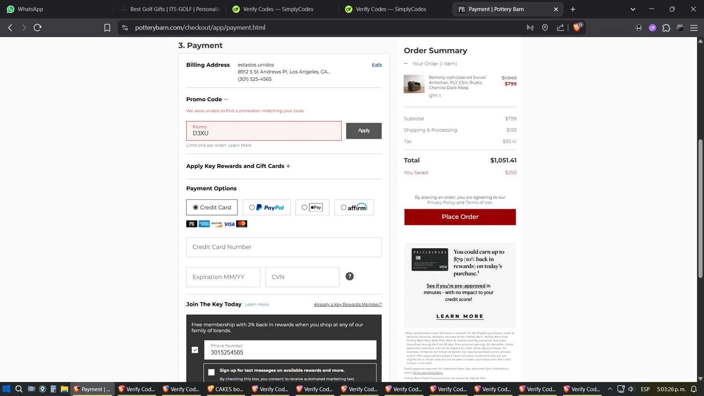Image resolution: width=704 pixels, height=396 pixels.
Task: Open Calculator from taskbar
Action: 54,389
